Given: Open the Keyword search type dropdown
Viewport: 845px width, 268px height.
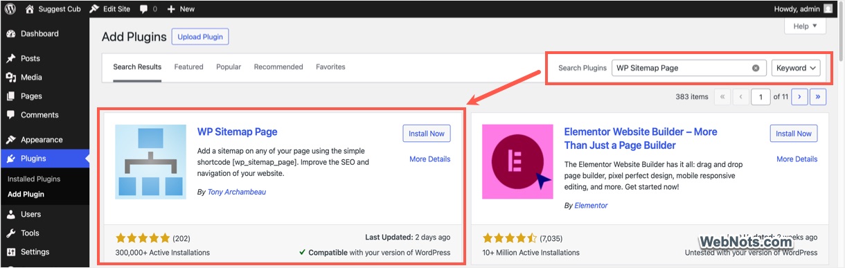Looking at the screenshot, I should pyautogui.click(x=796, y=68).
